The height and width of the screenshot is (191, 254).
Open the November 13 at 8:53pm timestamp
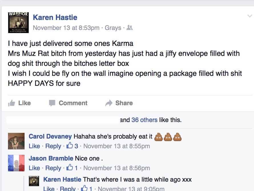coord(66,28)
